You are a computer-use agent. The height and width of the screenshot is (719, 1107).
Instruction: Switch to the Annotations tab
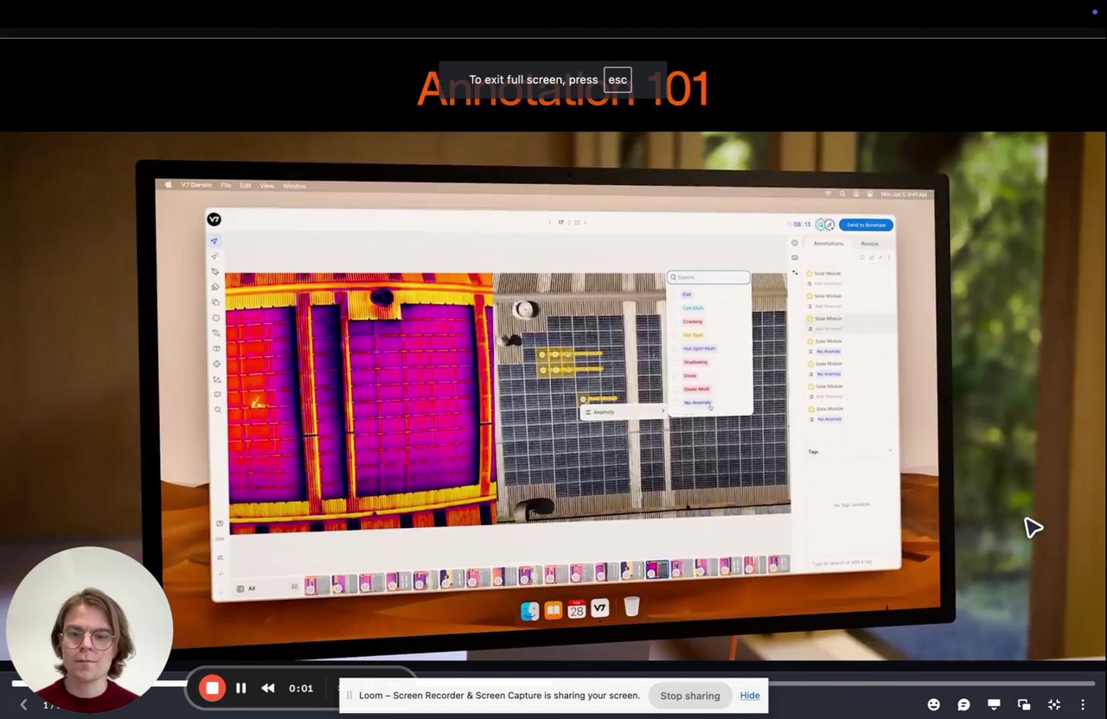[829, 244]
